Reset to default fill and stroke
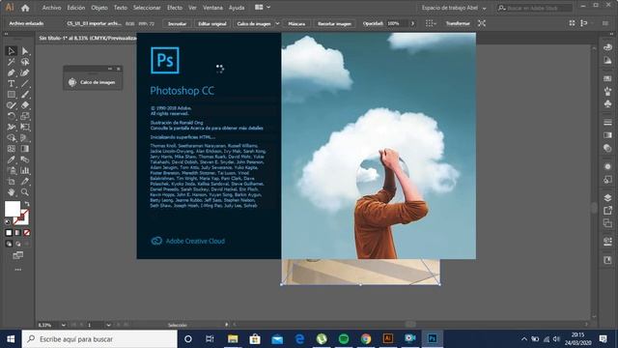This screenshot has width=618, height=348. 8,221
